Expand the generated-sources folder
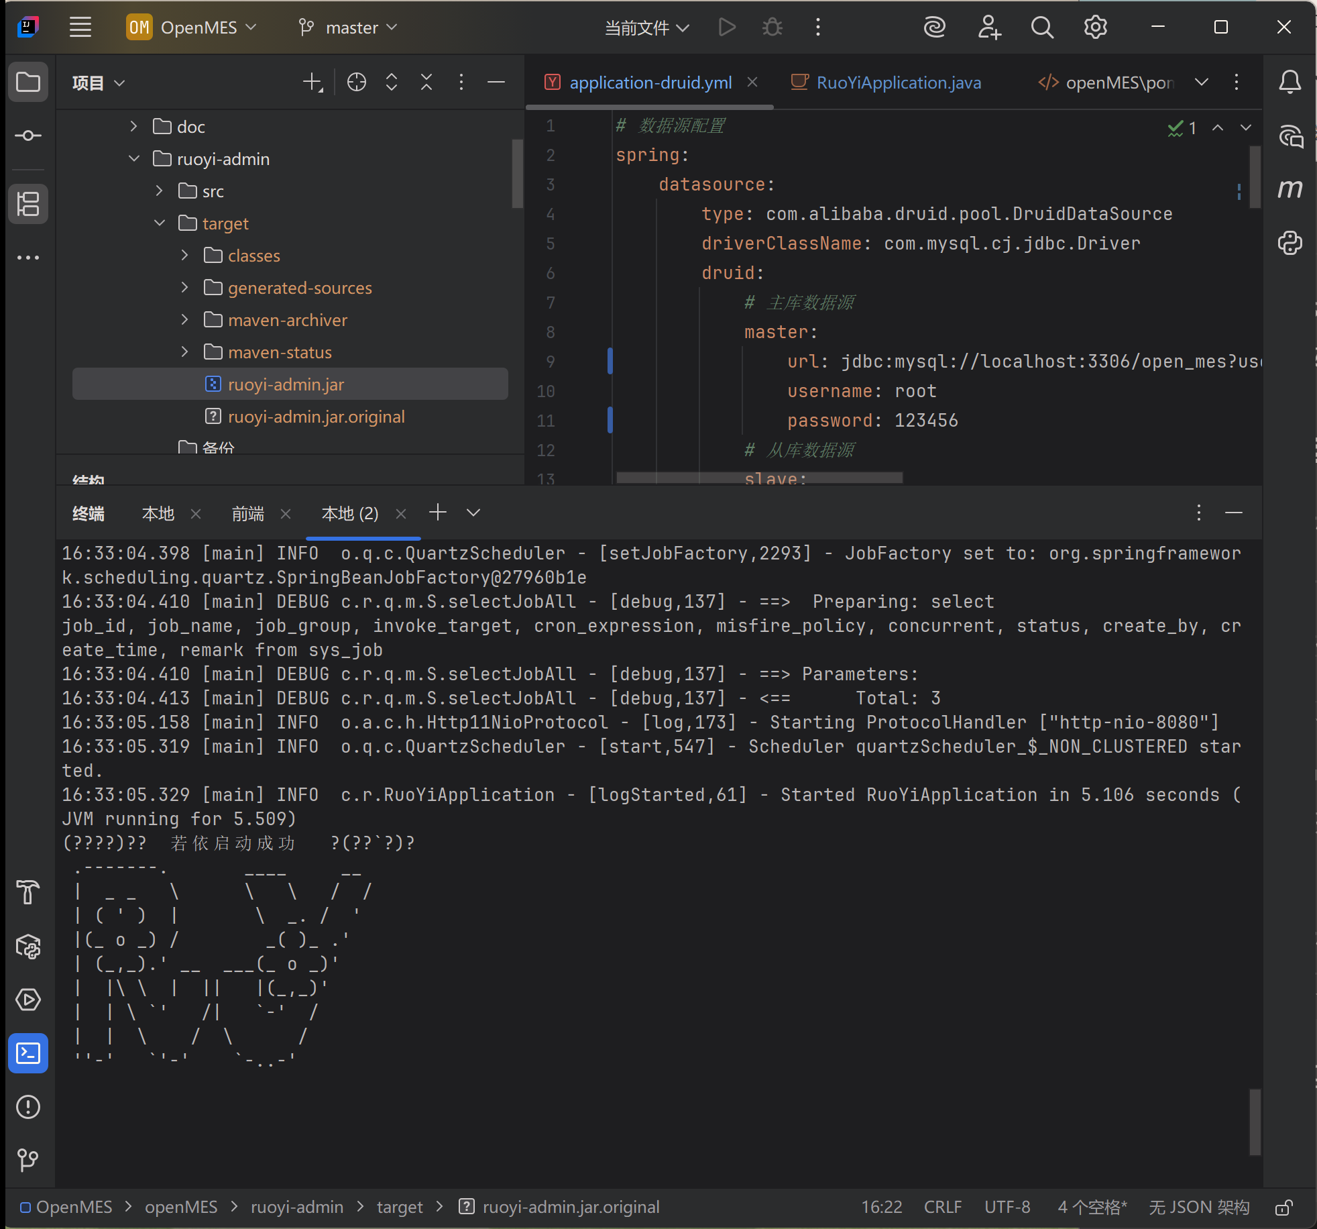Image resolution: width=1317 pixels, height=1229 pixels. (x=185, y=288)
